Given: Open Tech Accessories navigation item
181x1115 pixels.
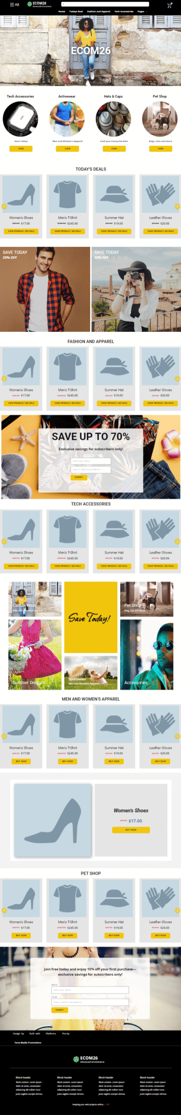Looking at the screenshot, I should coord(124,11).
